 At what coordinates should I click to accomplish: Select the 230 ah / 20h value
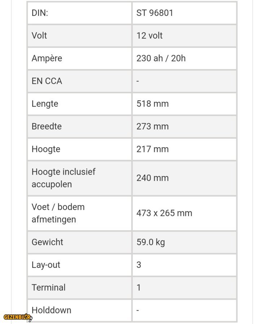coord(161,58)
